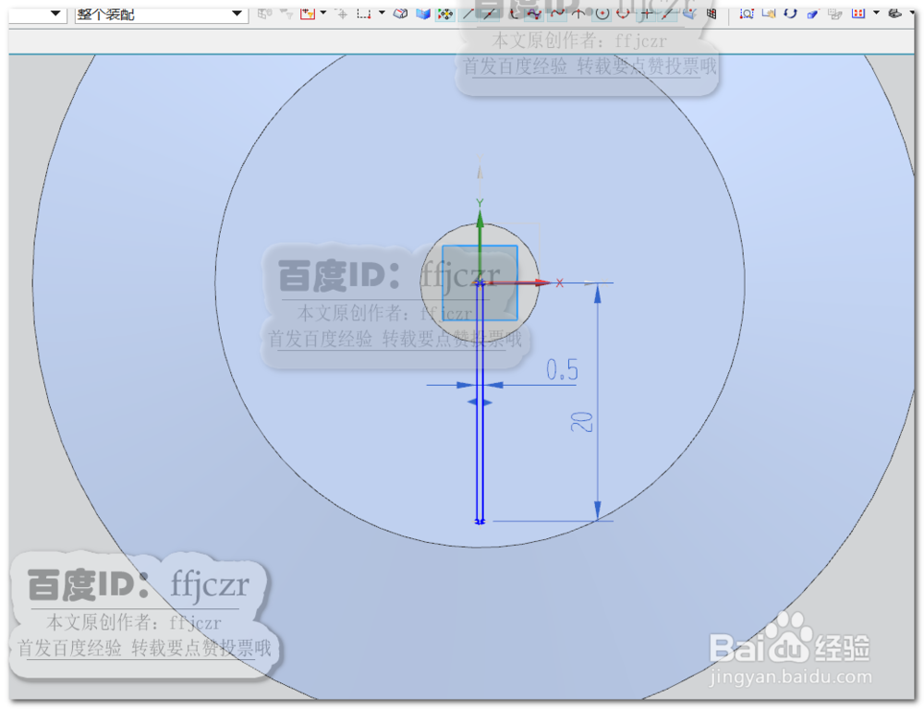Click the deselect all eraser-like icon

pyautogui.click(x=400, y=13)
